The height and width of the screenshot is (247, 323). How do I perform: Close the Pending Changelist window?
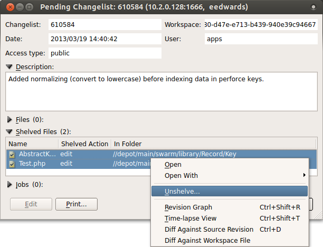pos(10,7)
